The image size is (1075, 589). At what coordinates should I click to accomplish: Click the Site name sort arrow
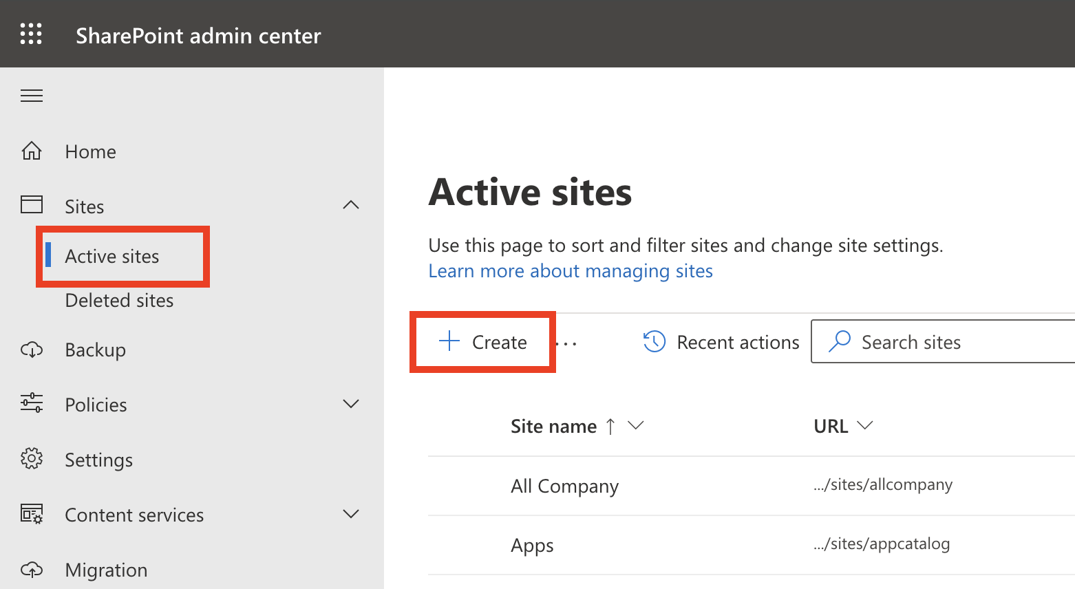610,427
